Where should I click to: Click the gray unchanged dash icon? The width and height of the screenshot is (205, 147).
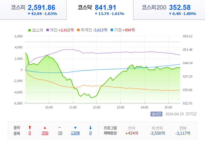click(60, 127)
